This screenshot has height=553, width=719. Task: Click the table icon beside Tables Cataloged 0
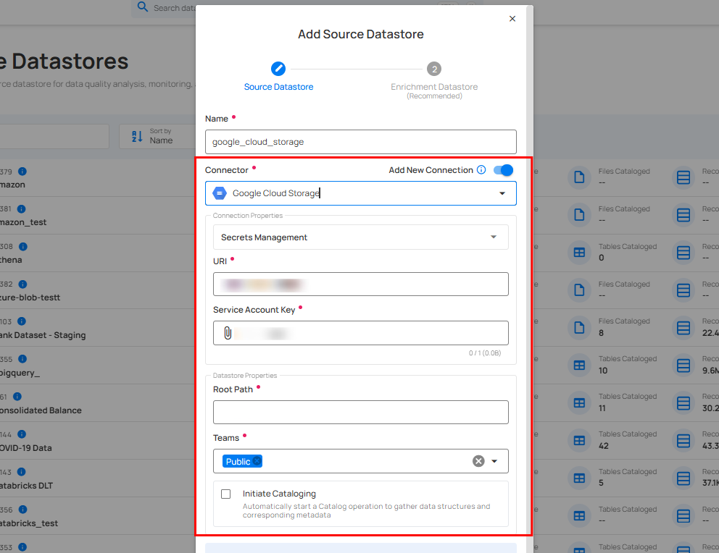pyautogui.click(x=579, y=252)
